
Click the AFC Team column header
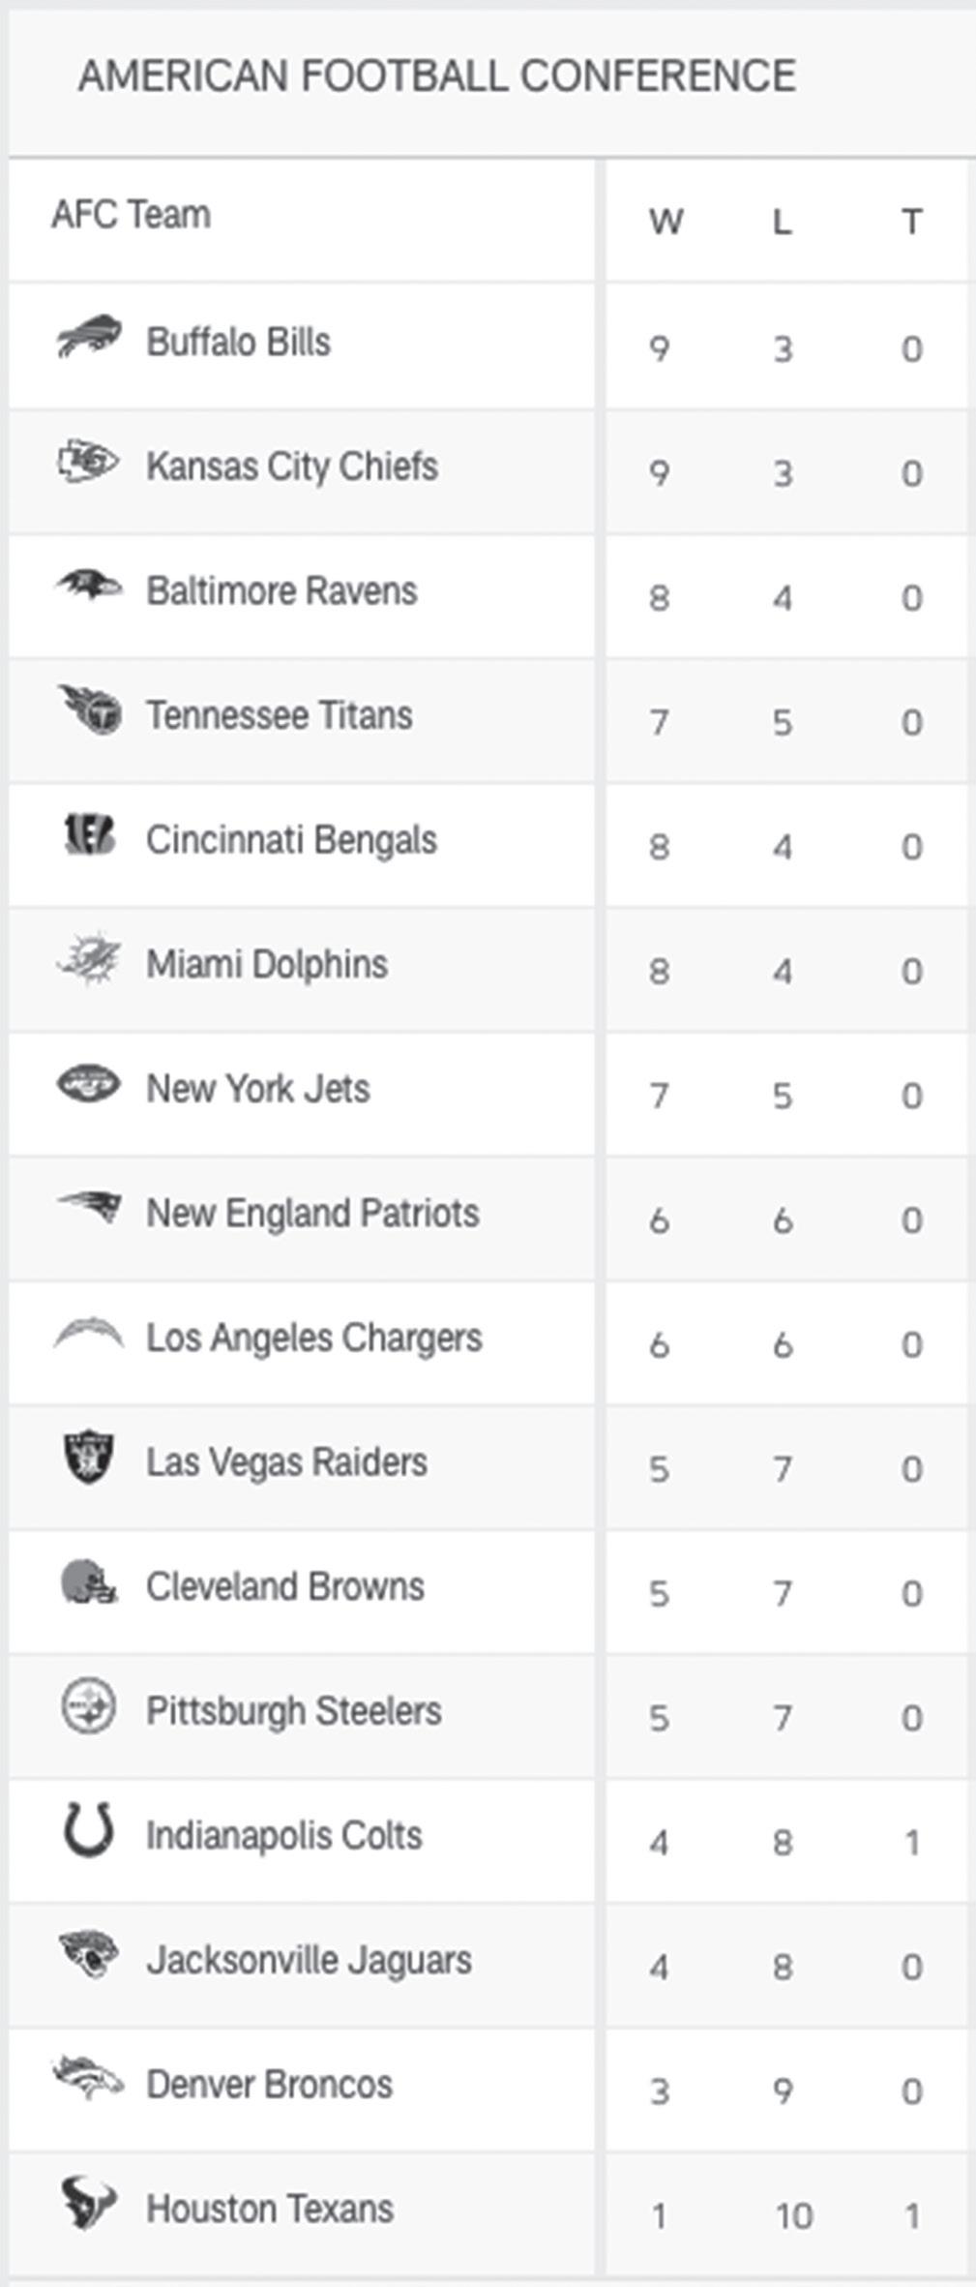coord(132,215)
